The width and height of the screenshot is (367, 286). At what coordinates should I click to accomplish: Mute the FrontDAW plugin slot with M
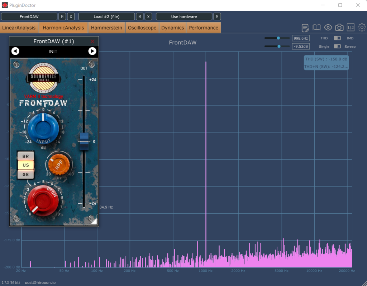tap(62, 16)
